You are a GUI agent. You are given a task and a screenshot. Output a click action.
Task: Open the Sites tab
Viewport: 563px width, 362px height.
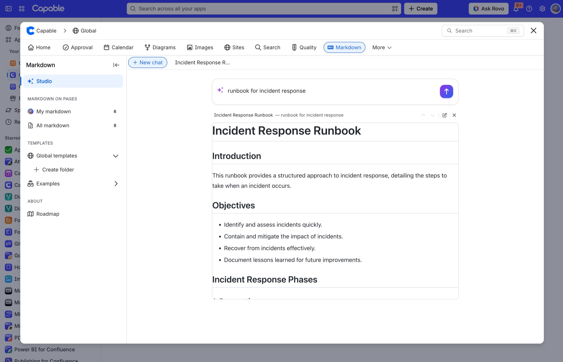pos(234,47)
